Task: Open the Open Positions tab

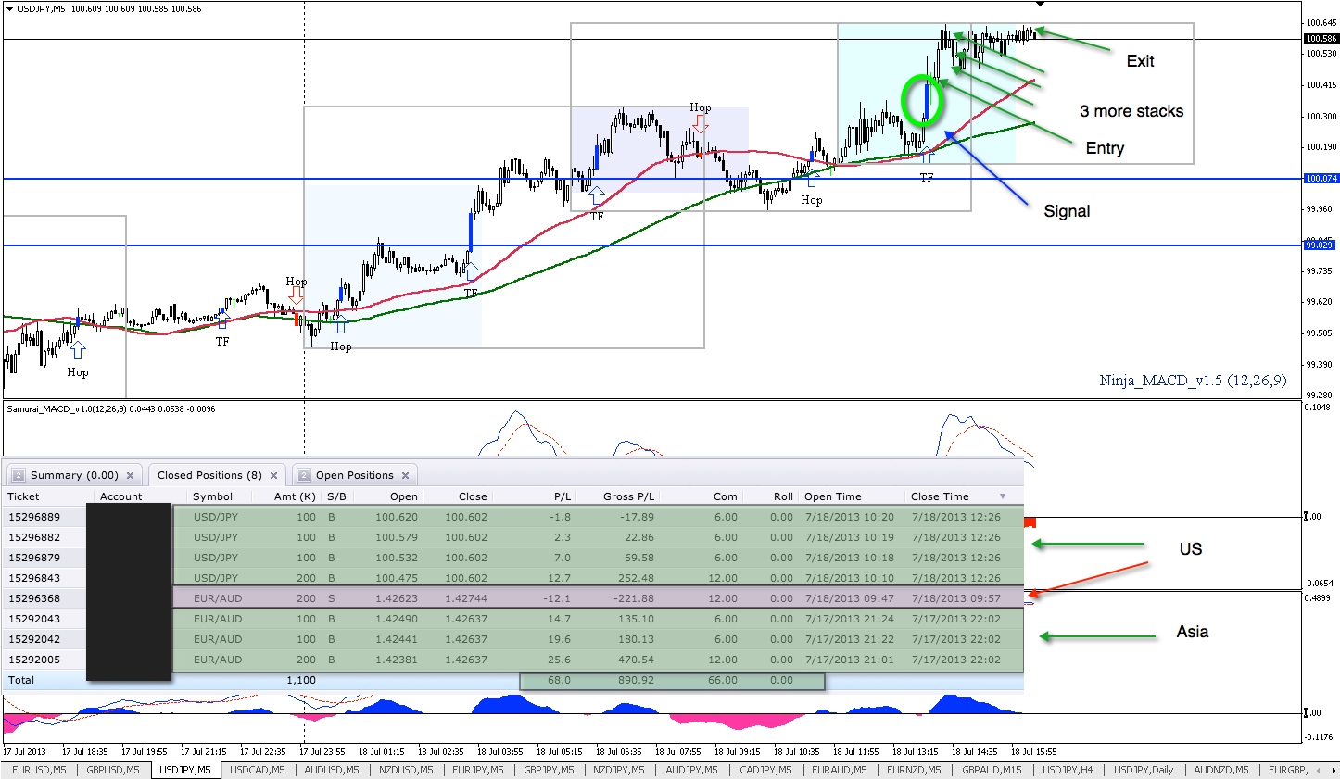Action: pos(355,476)
